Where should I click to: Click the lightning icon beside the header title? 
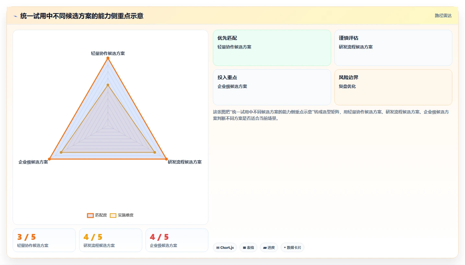pos(15,16)
